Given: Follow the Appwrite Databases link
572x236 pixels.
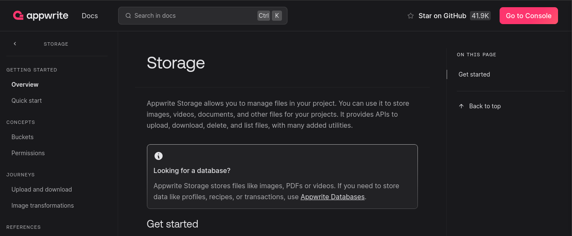Looking at the screenshot, I should (x=332, y=197).
